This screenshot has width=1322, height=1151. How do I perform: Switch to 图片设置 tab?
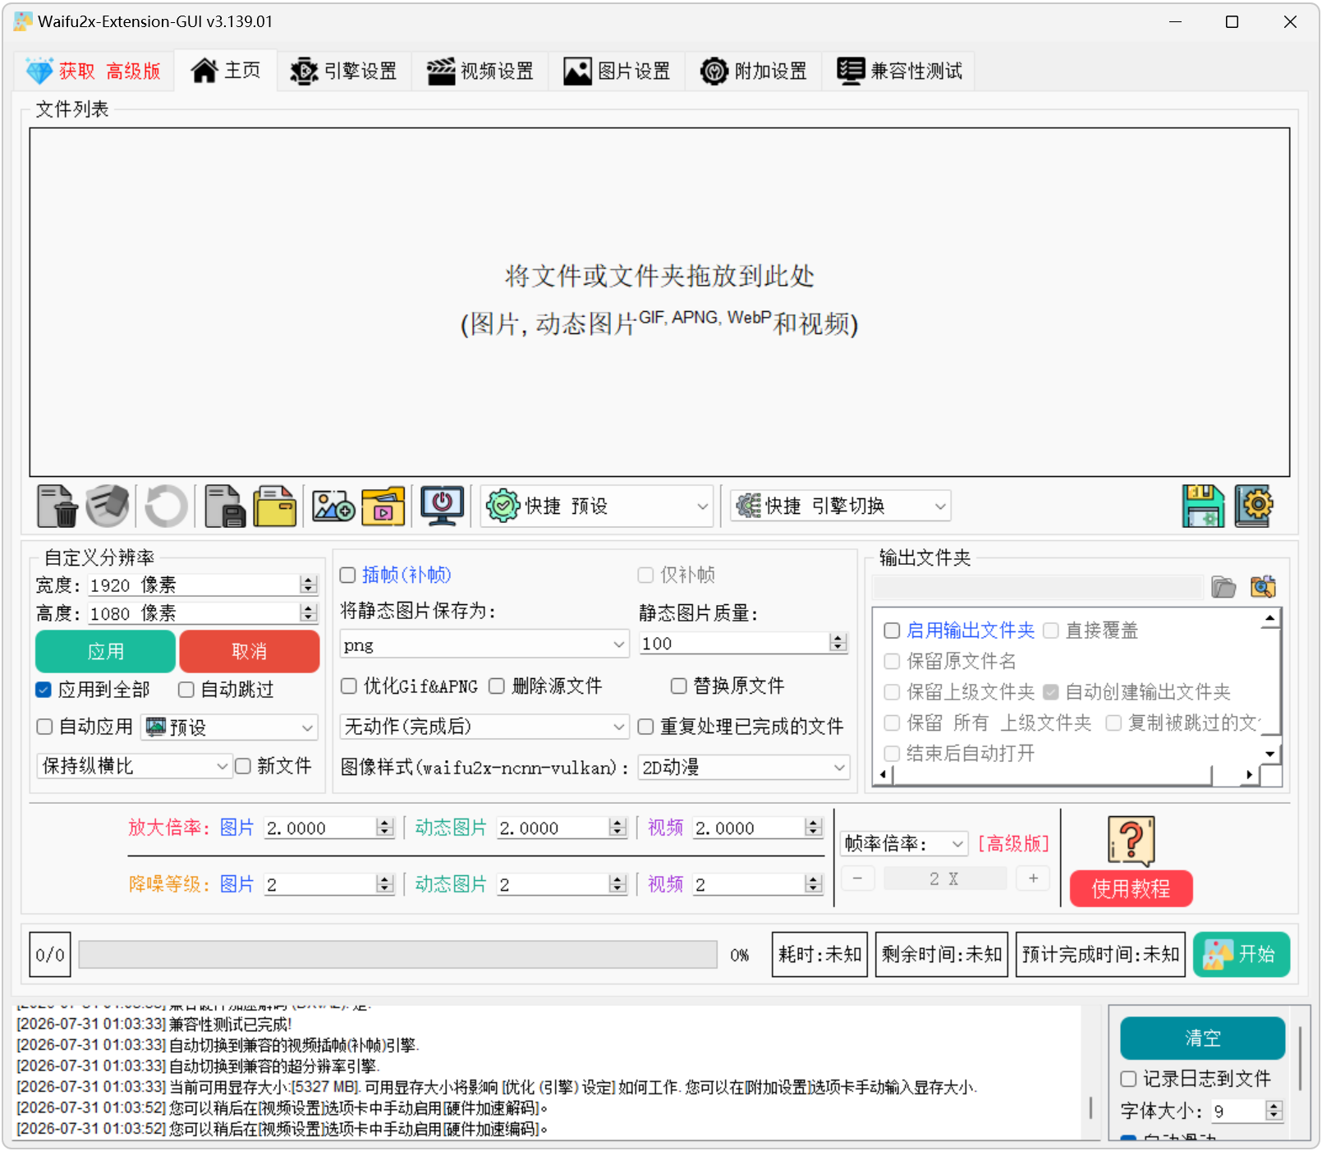tap(617, 71)
